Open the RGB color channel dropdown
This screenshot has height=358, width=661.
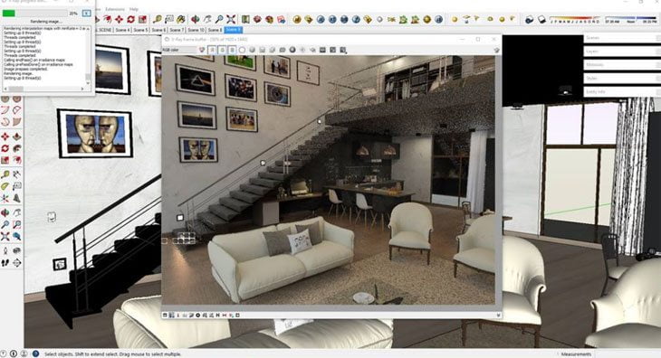179,50
